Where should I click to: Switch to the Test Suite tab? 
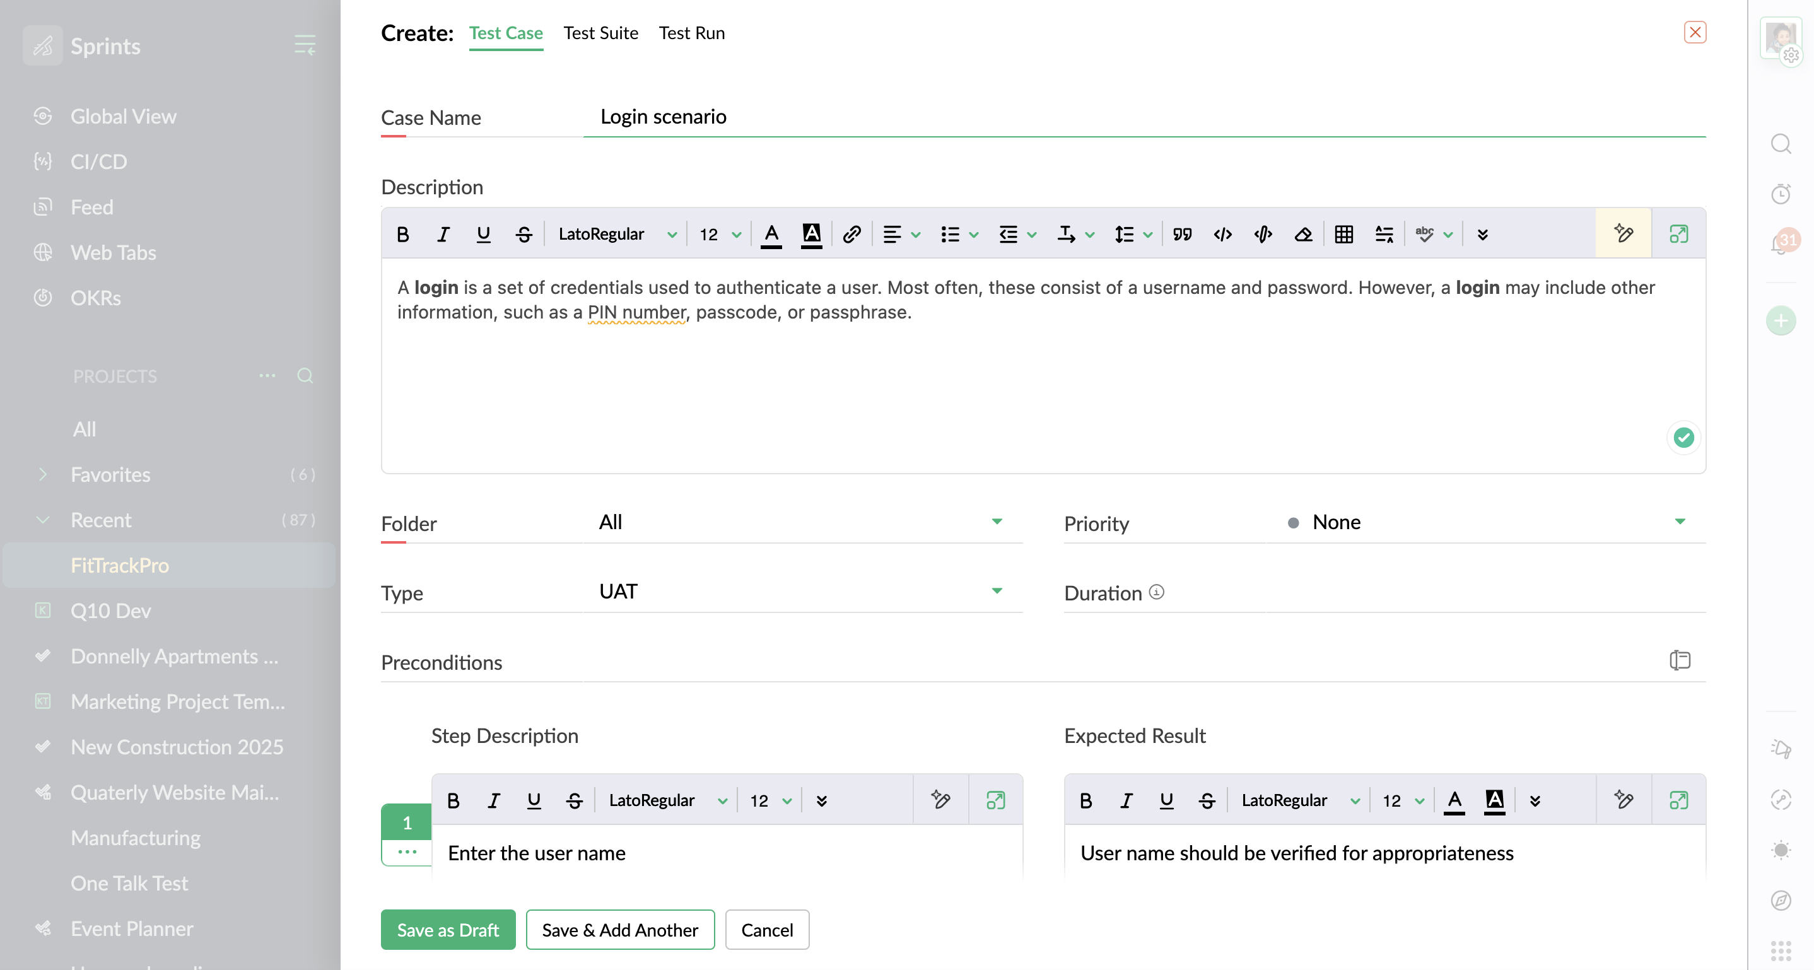(x=600, y=33)
